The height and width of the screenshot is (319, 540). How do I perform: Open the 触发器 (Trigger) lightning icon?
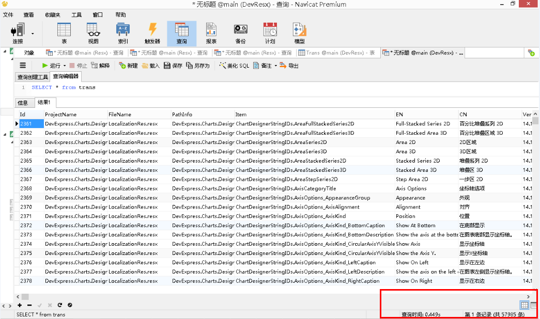152,30
